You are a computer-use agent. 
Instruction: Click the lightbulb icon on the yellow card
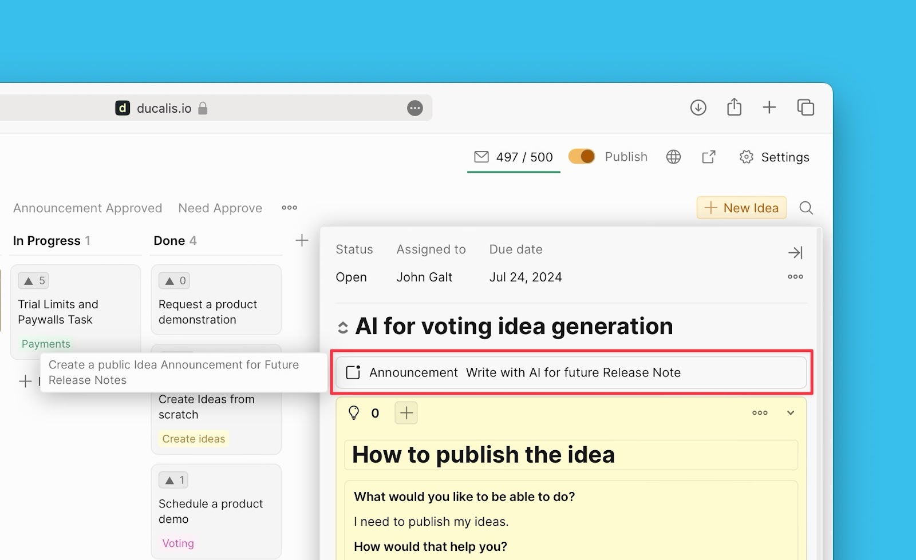(x=354, y=412)
